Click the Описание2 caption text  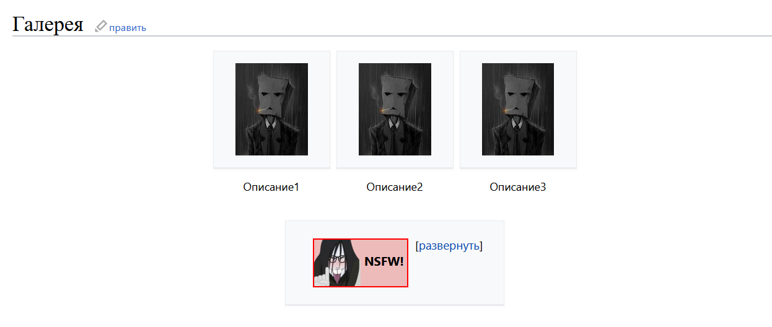pos(395,187)
